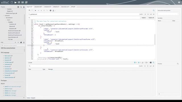The width and height of the screenshot is (182, 102).
Task: Go back in Help panel
Action: pyautogui.click(x=15, y=42)
